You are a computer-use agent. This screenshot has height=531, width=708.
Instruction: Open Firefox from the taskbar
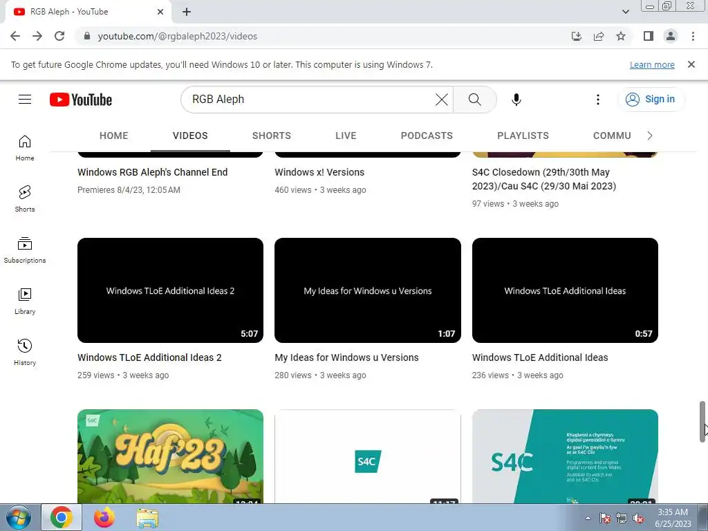click(104, 517)
